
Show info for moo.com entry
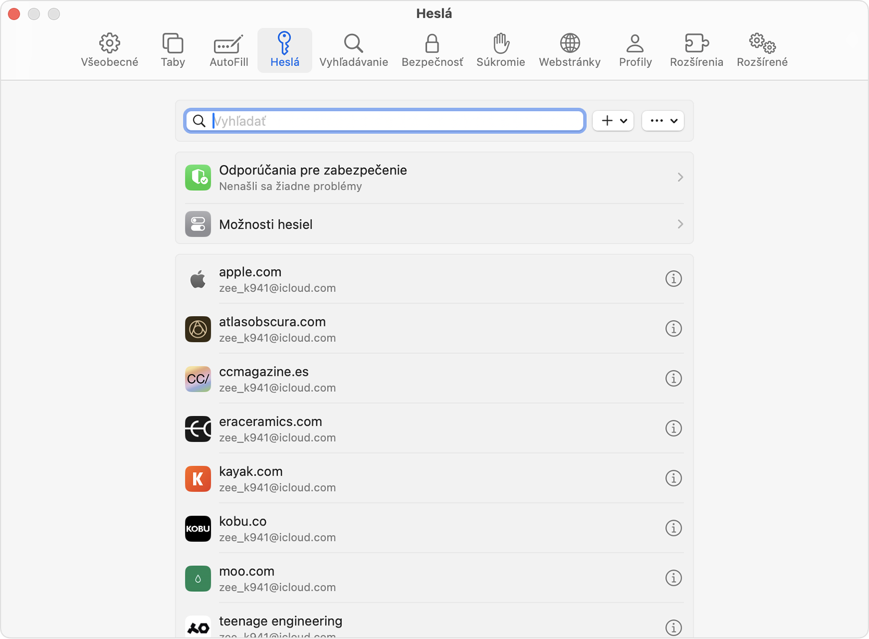[x=674, y=578]
